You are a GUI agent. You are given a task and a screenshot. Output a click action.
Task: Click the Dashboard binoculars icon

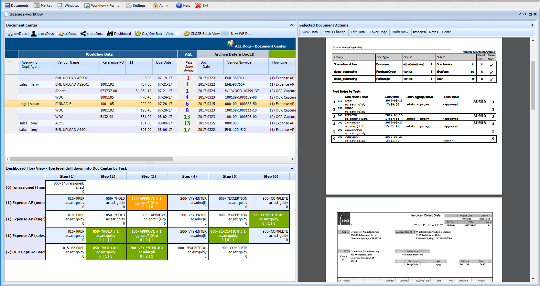point(110,34)
